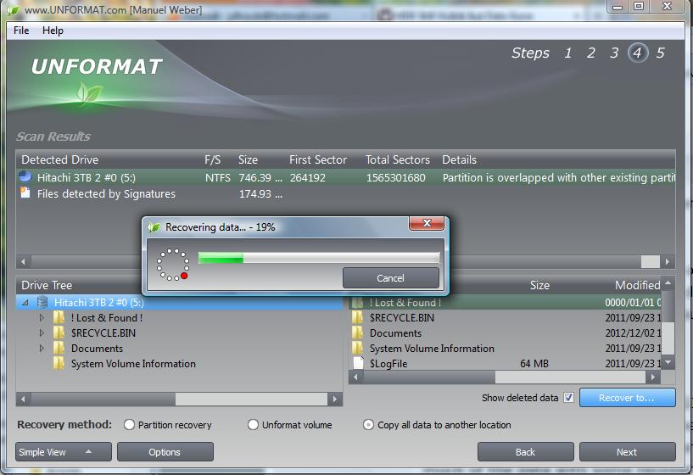Sort by Detected Drive column header

pos(60,159)
